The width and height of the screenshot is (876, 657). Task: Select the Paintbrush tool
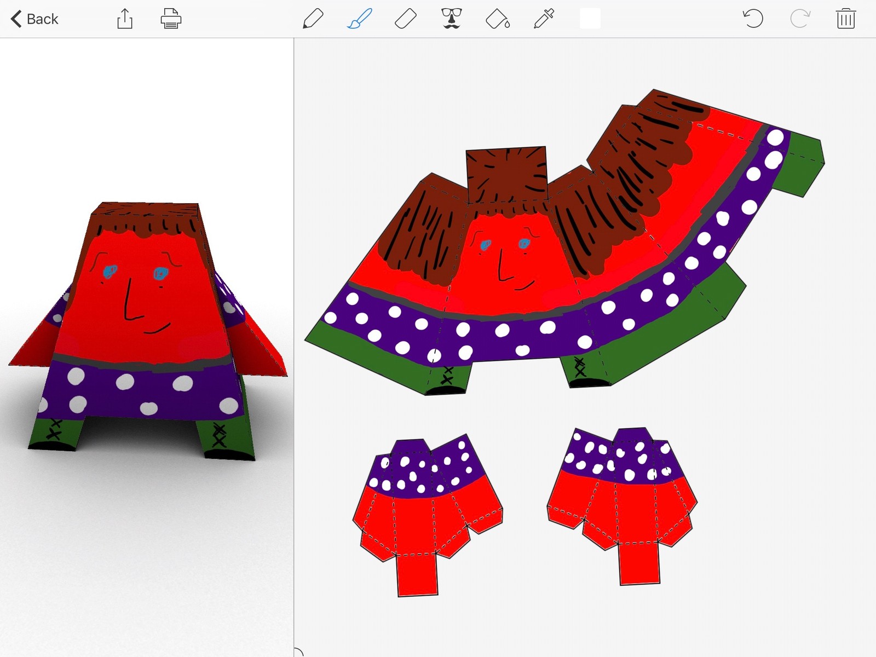pos(360,19)
